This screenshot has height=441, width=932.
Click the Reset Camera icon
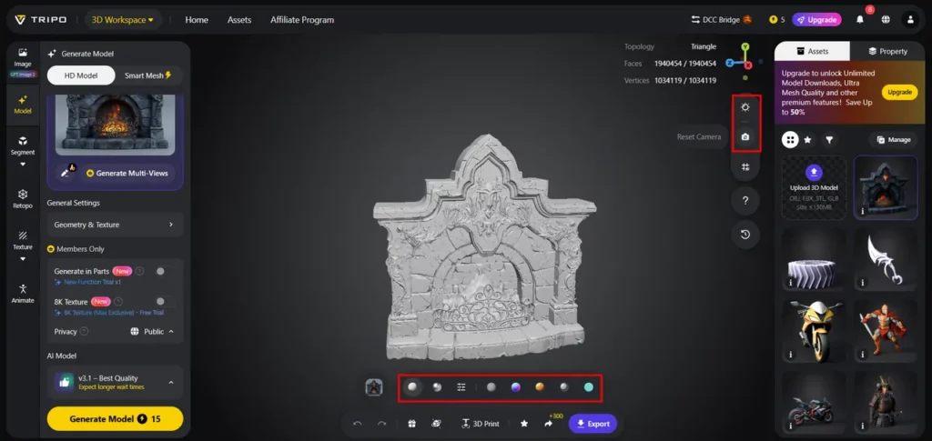coord(745,137)
